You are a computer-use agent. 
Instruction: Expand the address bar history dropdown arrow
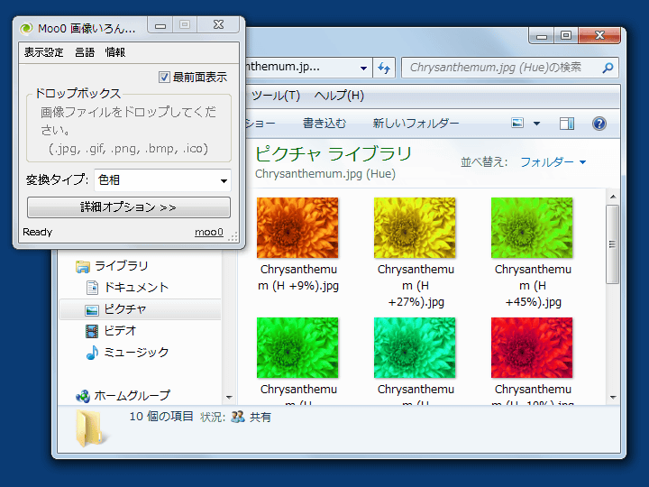point(363,68)
